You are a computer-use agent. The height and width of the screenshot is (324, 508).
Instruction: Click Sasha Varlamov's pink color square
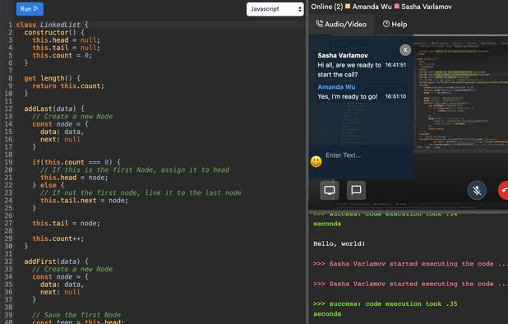[x=397, y=6]
